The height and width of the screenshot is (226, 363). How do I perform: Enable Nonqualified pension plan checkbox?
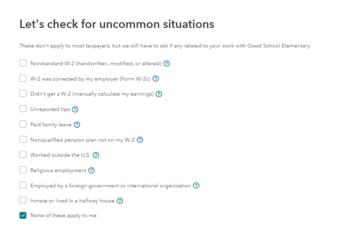pyautogui.click(x=23, y=139)
